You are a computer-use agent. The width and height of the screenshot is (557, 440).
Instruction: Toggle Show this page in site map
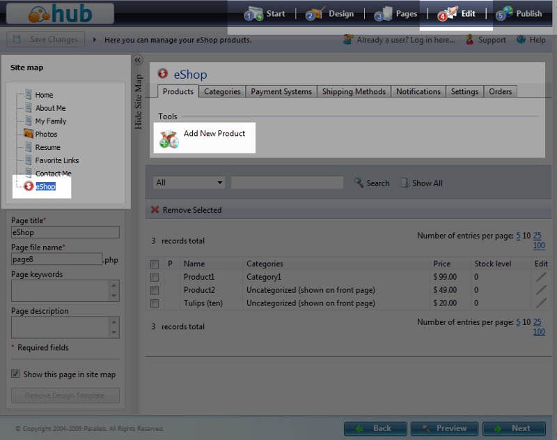point(15,374)
